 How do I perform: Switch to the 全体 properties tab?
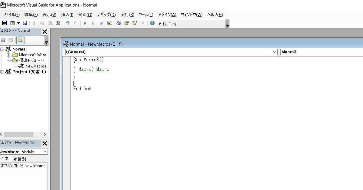coord(4,159)
